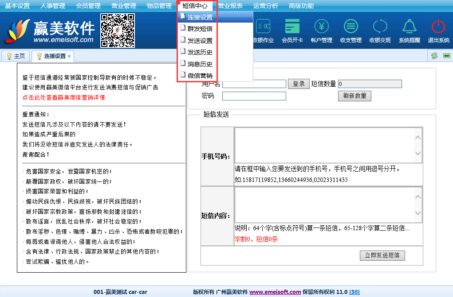This screenshot has width=453, height=297.
Task: Expand the 基本设置 menu
Action: (17, 6)
